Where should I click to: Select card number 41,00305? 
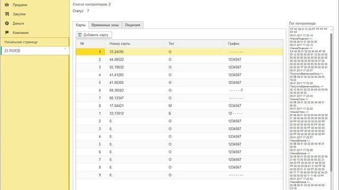[x=117, y=83]
